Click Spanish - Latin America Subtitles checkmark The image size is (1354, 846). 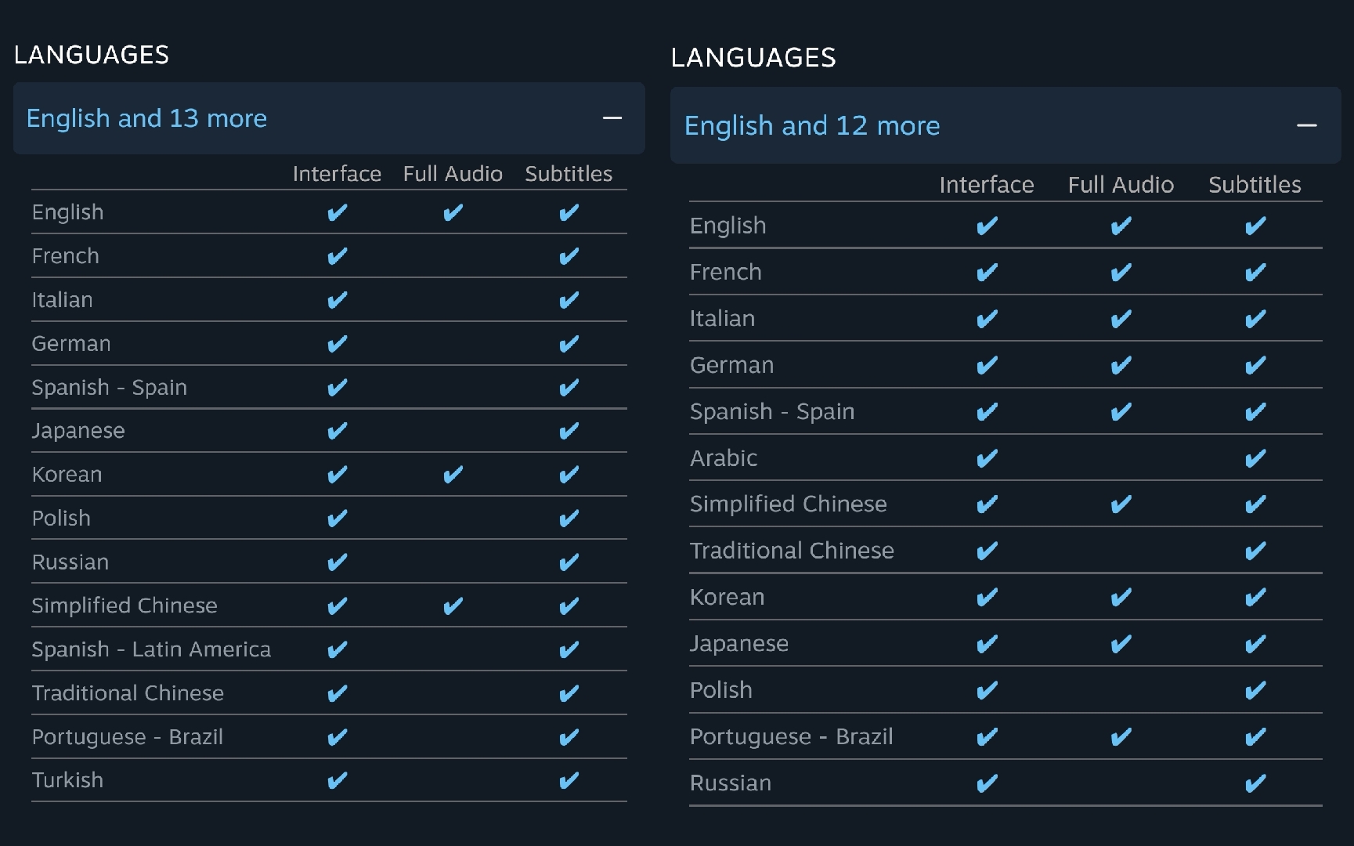tap(569, 649)
